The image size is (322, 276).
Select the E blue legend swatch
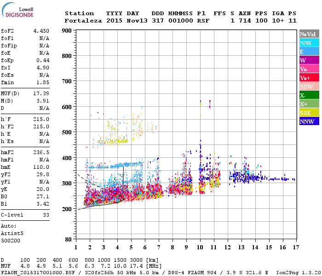coord(309,52)
